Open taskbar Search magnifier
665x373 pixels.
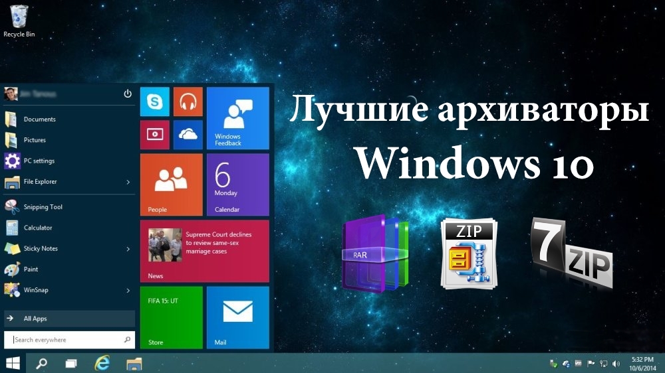pos(41,363)
